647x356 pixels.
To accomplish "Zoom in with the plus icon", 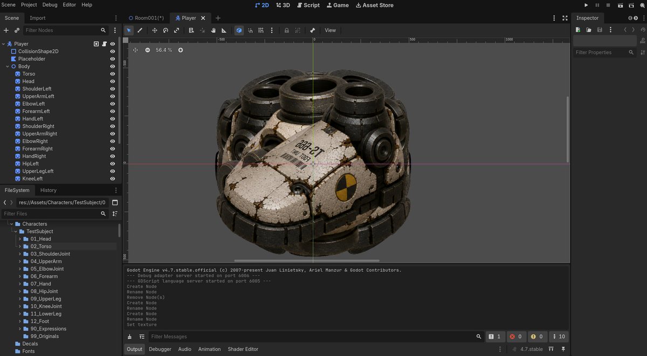I will click(181, 50).
